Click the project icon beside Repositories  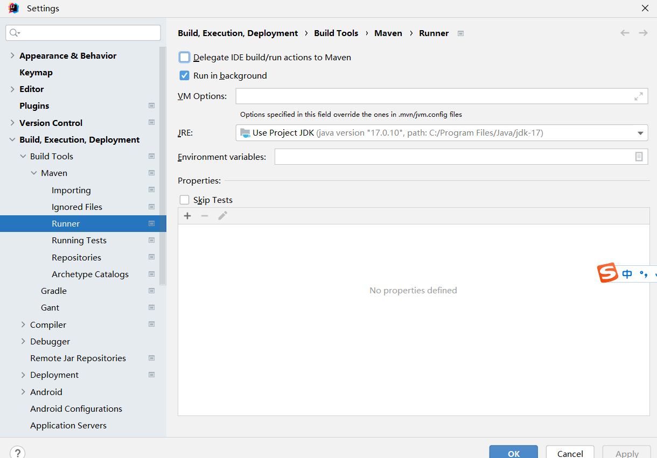[152, 257]
